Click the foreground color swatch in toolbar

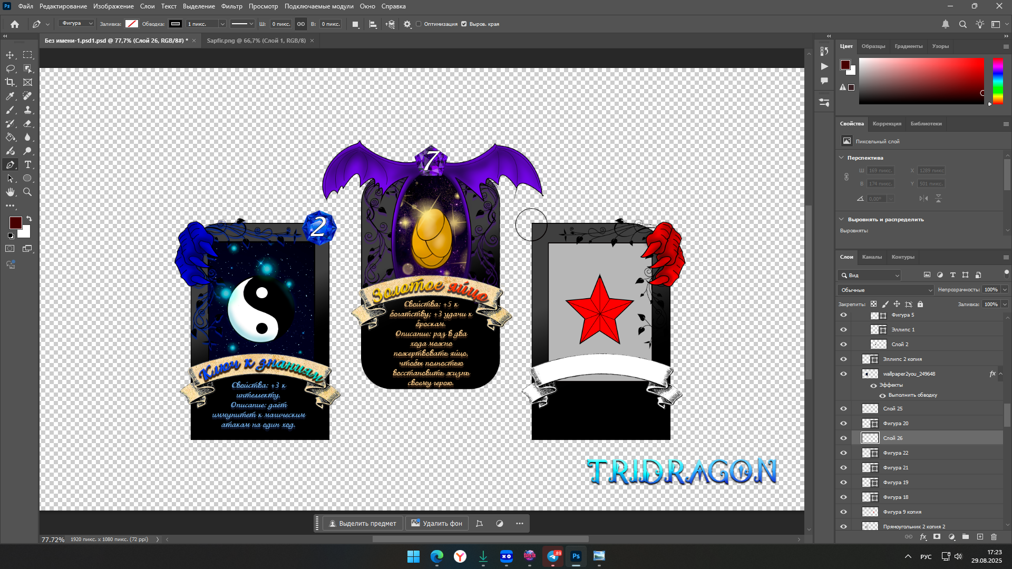tap(15, 222)
